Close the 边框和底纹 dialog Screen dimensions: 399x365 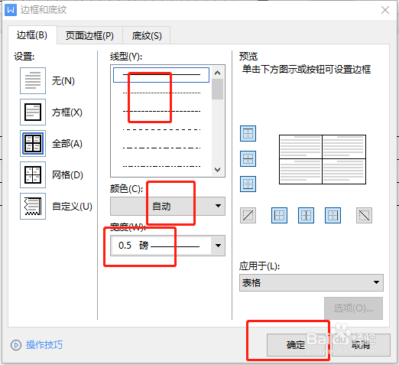point(385,10)
